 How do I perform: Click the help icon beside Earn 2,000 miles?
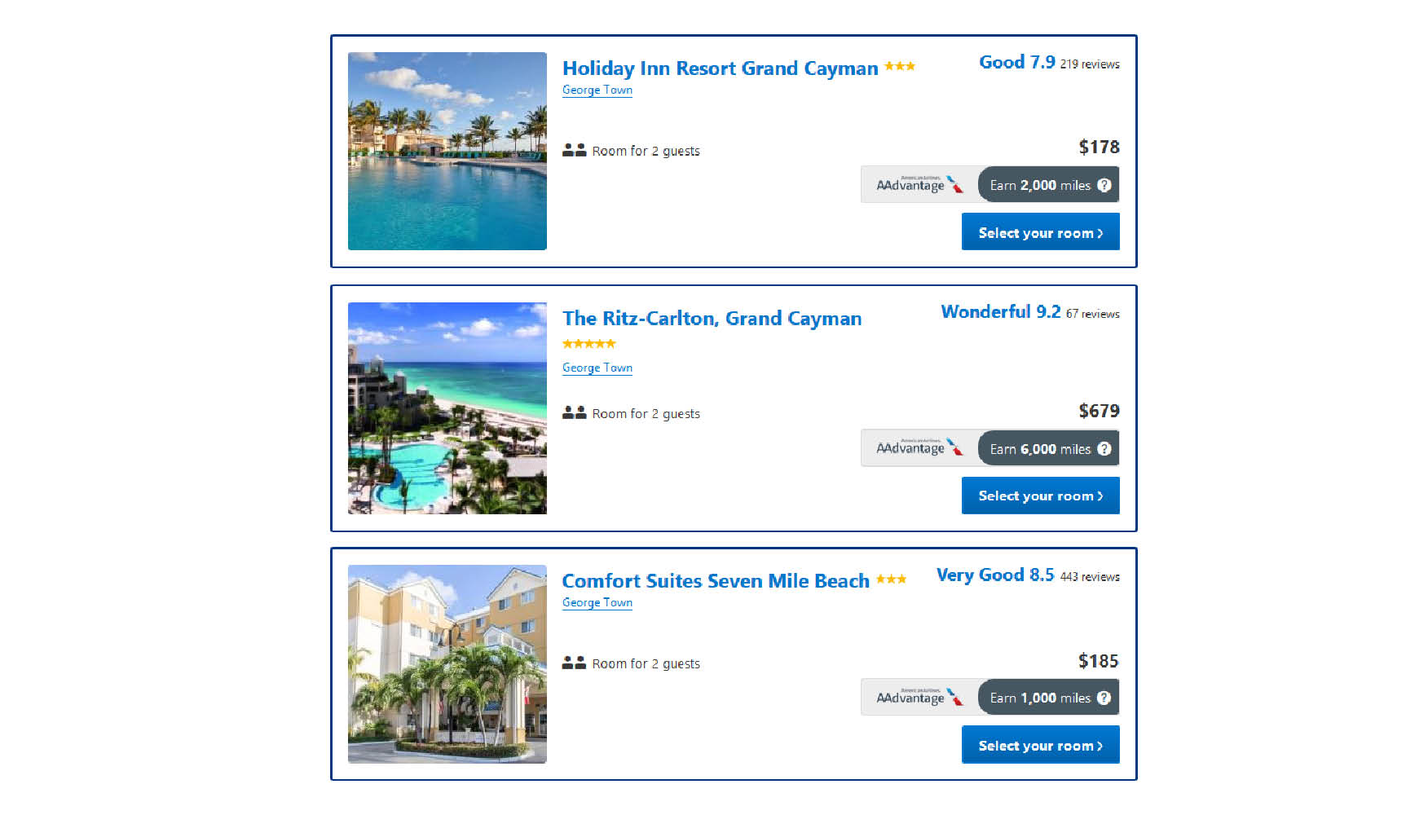click(x=1104, y=185)
